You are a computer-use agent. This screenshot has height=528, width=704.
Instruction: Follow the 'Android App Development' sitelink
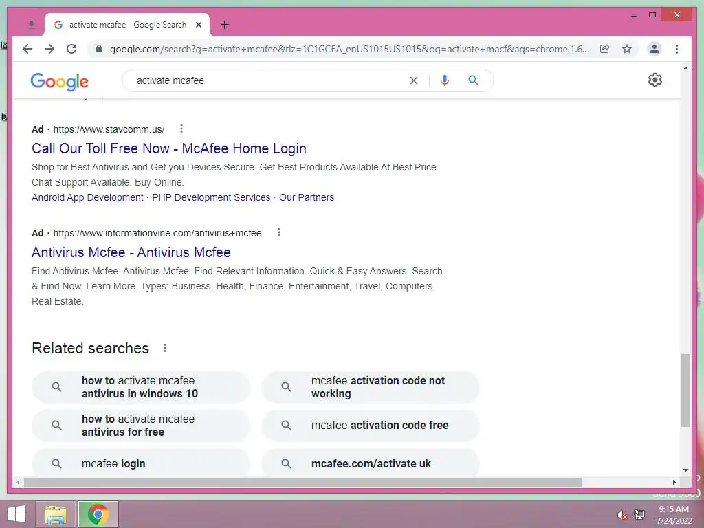click(x=87, y=197)
